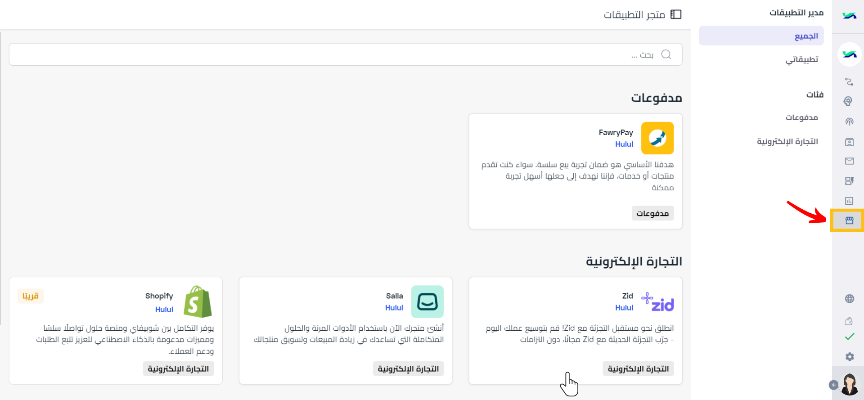Select the الجميع filter tab
The width and height of the screenshot is (864, 400).
coord(761,36)
